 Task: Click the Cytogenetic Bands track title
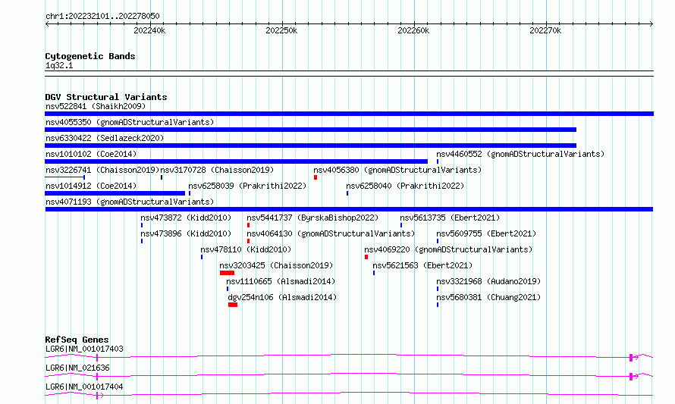pos(90,56)
